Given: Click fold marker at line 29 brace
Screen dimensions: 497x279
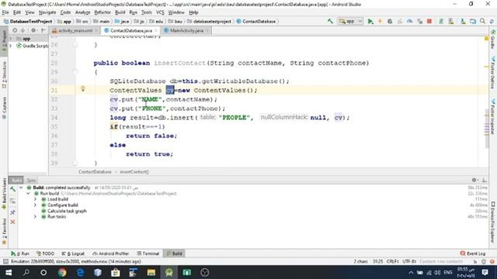Looking at the screenshot, I should (75, 72).
